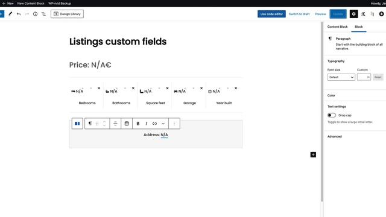
Task: Click the Preview link
Action: (320, 14)
